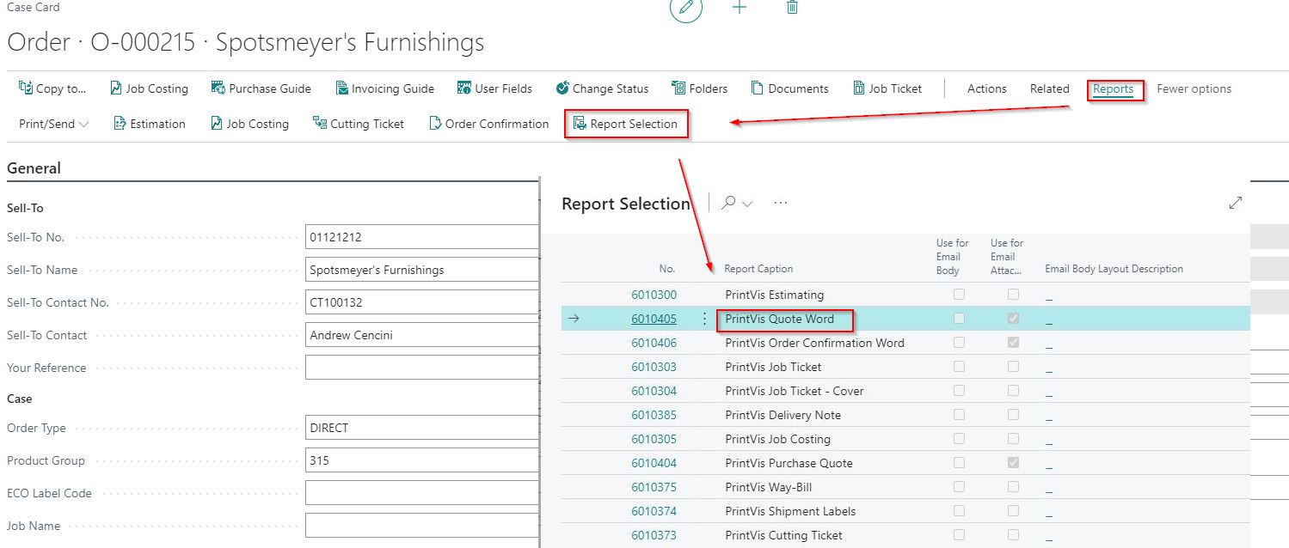Open the search dropdown chevron in Report Selection
Screen dimensions: 1289x548
[x=747, y=204]
